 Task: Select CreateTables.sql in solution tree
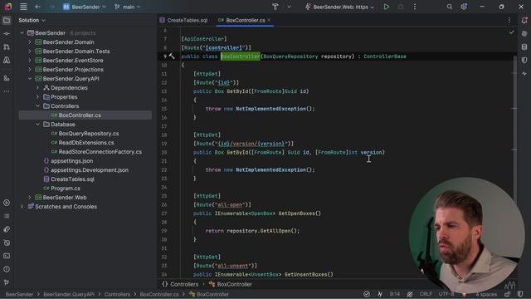[x=85, y=179]
